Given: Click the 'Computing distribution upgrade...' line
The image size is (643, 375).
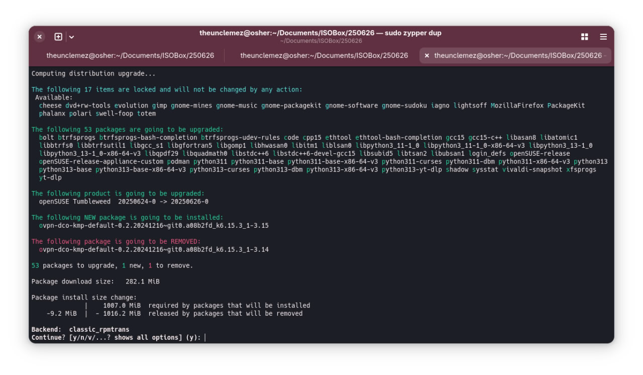Looking at the screenshot, I should (93, 74).
